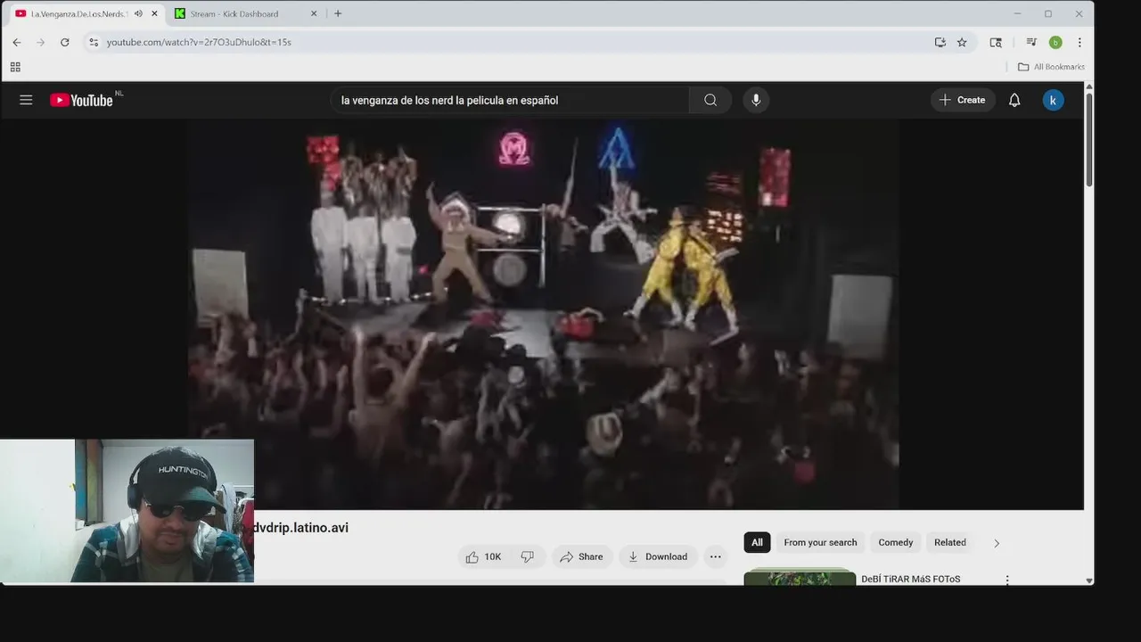Close the Kick Dashboard tab
Viewport: 1141px width, 642px height.
(314, 13)
